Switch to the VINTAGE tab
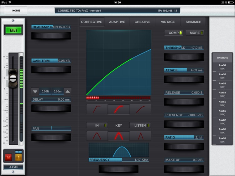This screenshot has height=176, width=235. [168, 22]
